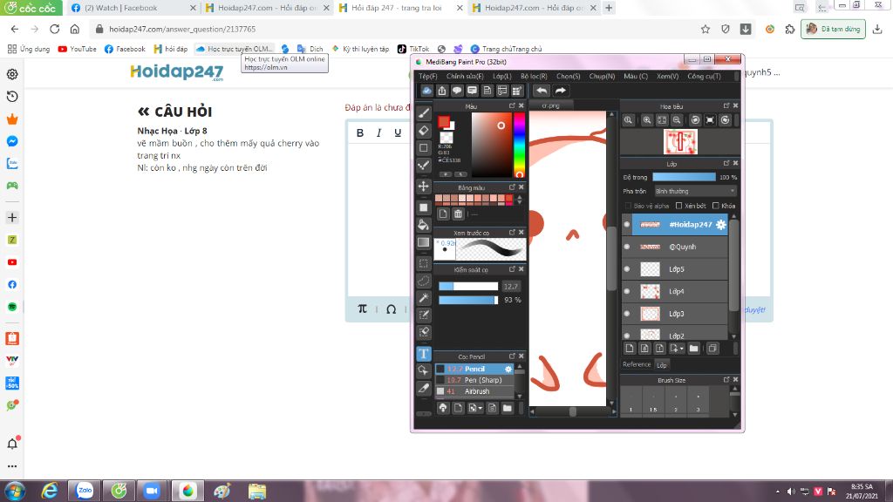Click Italic button in answer editor

pyautogui.click(x=378, y=132)
